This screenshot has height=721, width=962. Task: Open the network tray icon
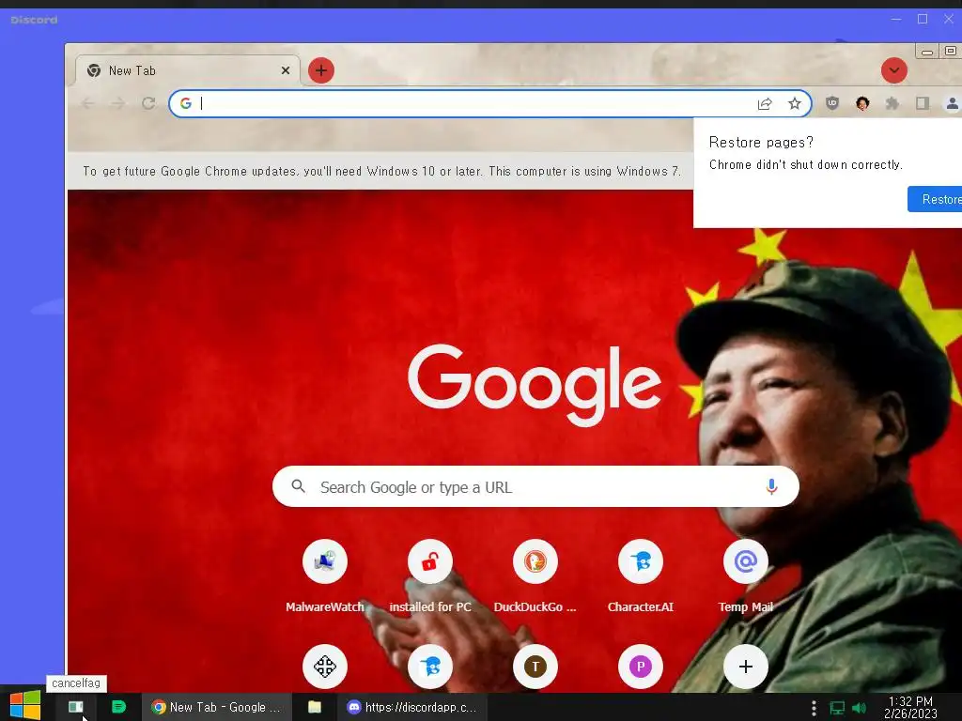(837, 708)
